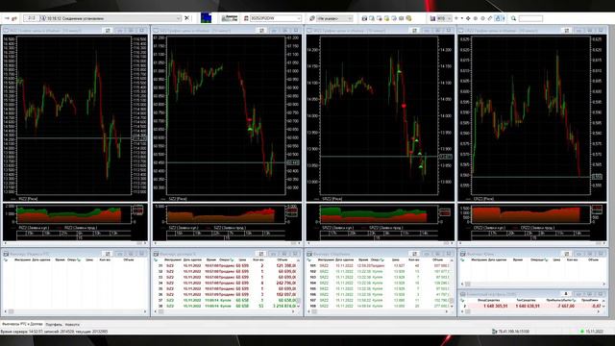Click the Цена column header in Sberbank table
This screenshot has height=346, width=615.
pyautogui.click(x=395, y=259)
